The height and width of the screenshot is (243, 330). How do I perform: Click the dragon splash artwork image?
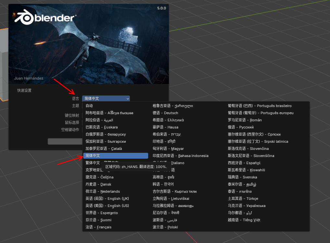pos(88,44)
